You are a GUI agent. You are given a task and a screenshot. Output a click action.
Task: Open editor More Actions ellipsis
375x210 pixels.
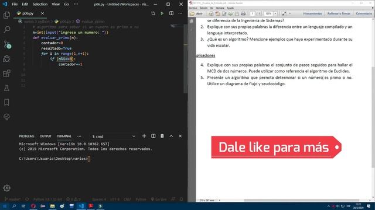point(180,13)
